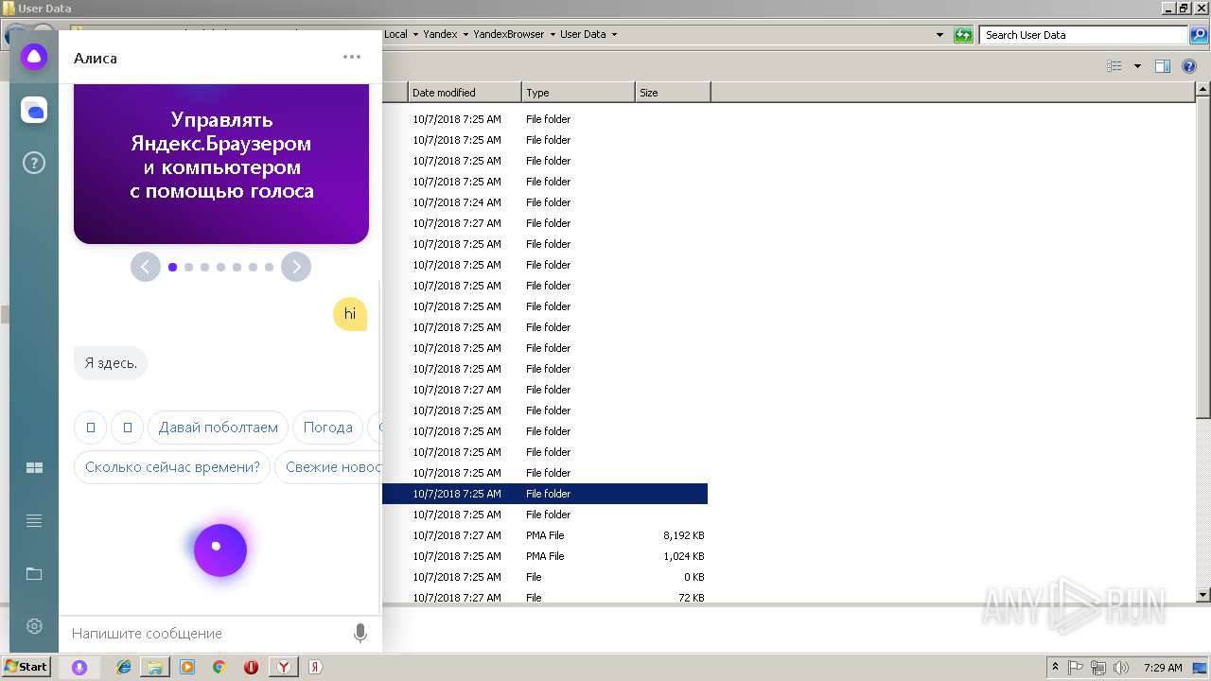1211x681 pixels.
Task: Click the 1,024 KB size cell
Action: (684, 556)
